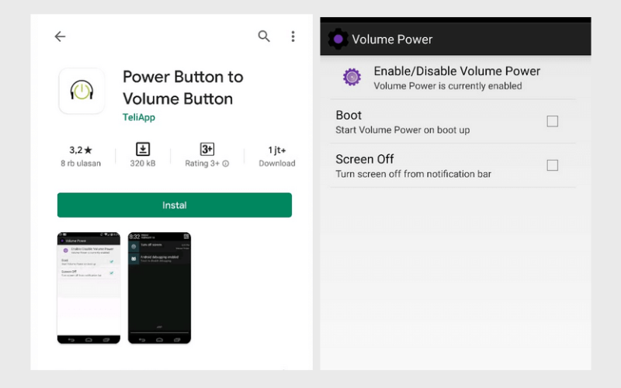Open the Rating 3+ info icon
Image resolution: width=621 pixels, height=388 pixels.
coord(225,164)
